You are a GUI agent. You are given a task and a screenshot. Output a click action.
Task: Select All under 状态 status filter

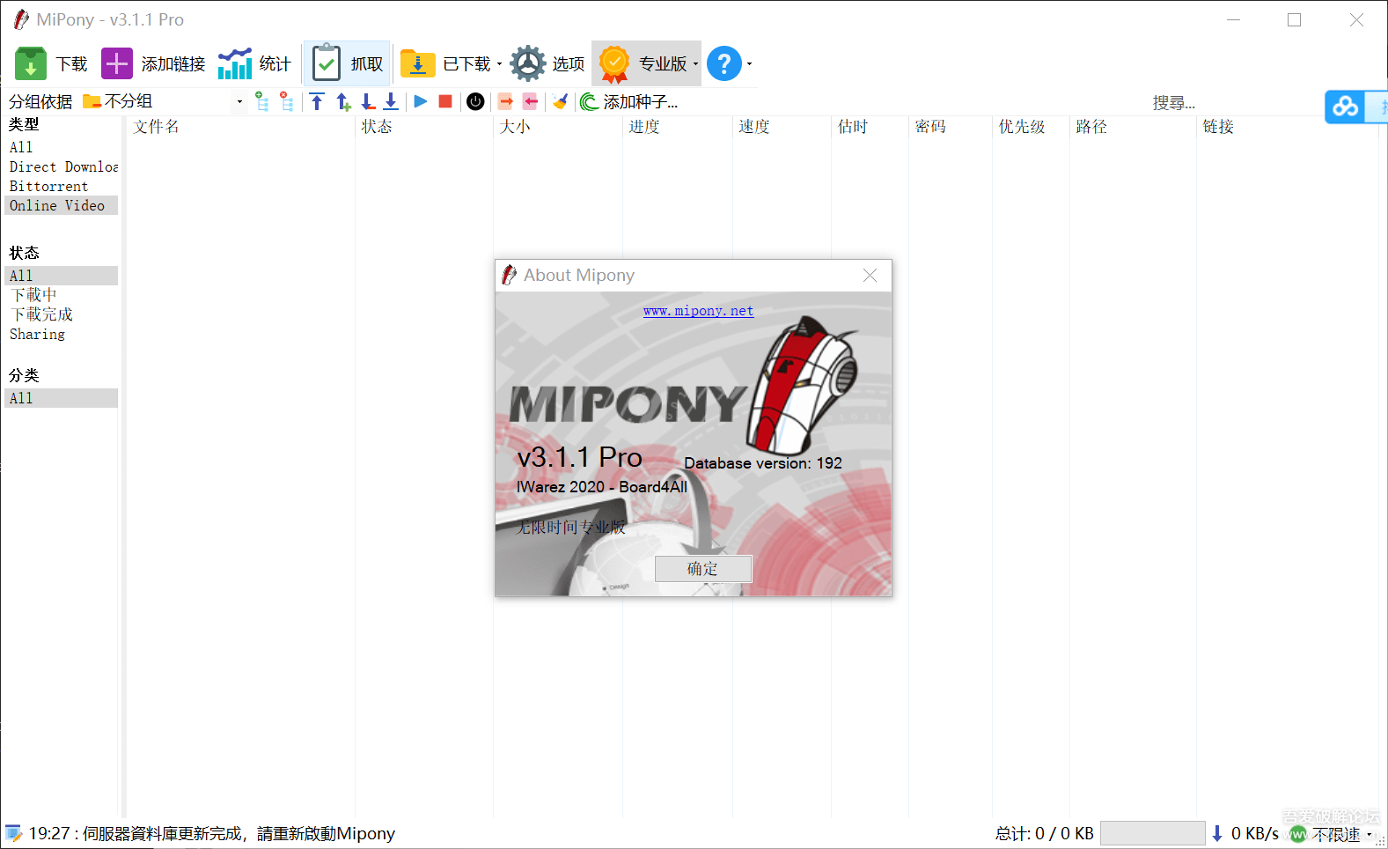coord(61,276)
